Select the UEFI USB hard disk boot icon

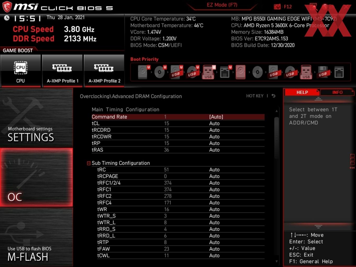click(176, 72)
